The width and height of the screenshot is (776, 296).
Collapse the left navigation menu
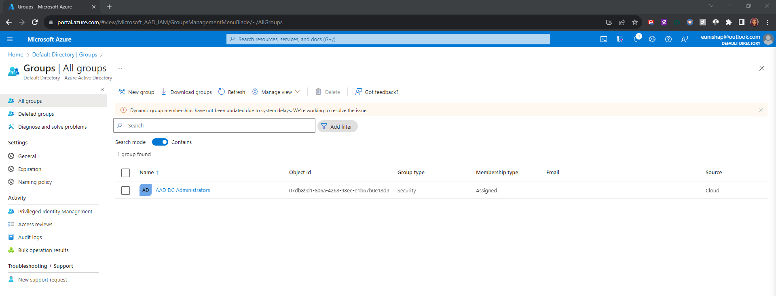coord(102,90)
